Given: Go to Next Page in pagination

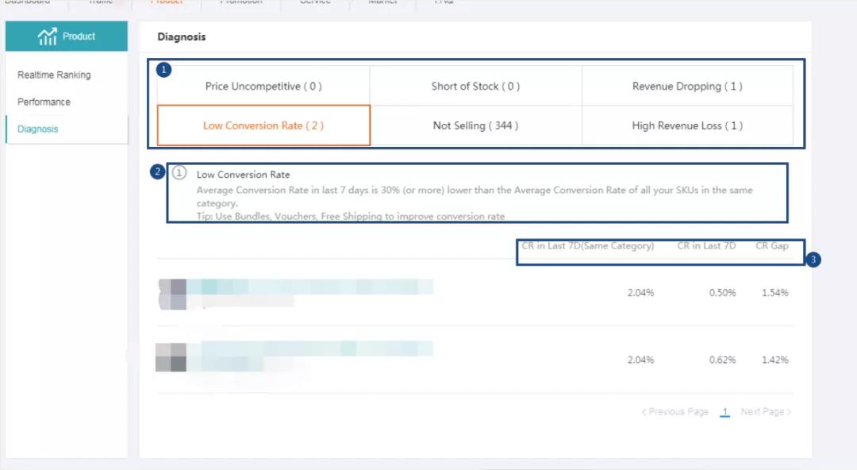Looking at the screenshot, I should (766, 412).
